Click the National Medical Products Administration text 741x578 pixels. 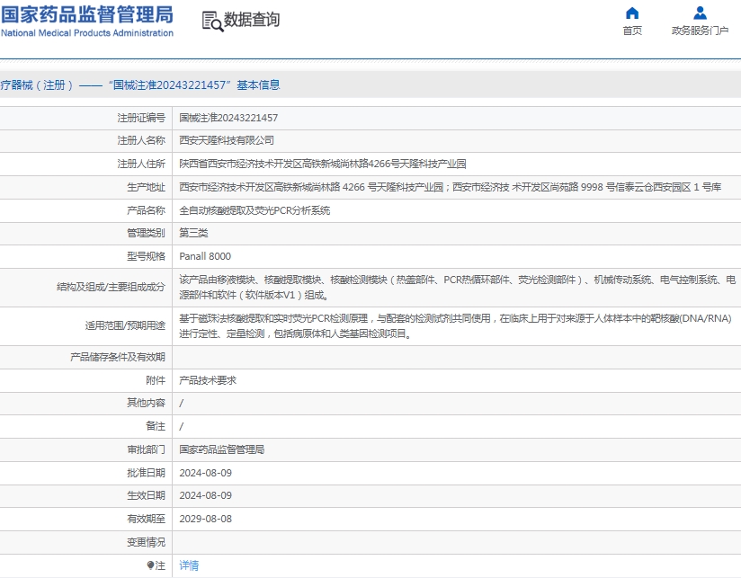point(87,33)
